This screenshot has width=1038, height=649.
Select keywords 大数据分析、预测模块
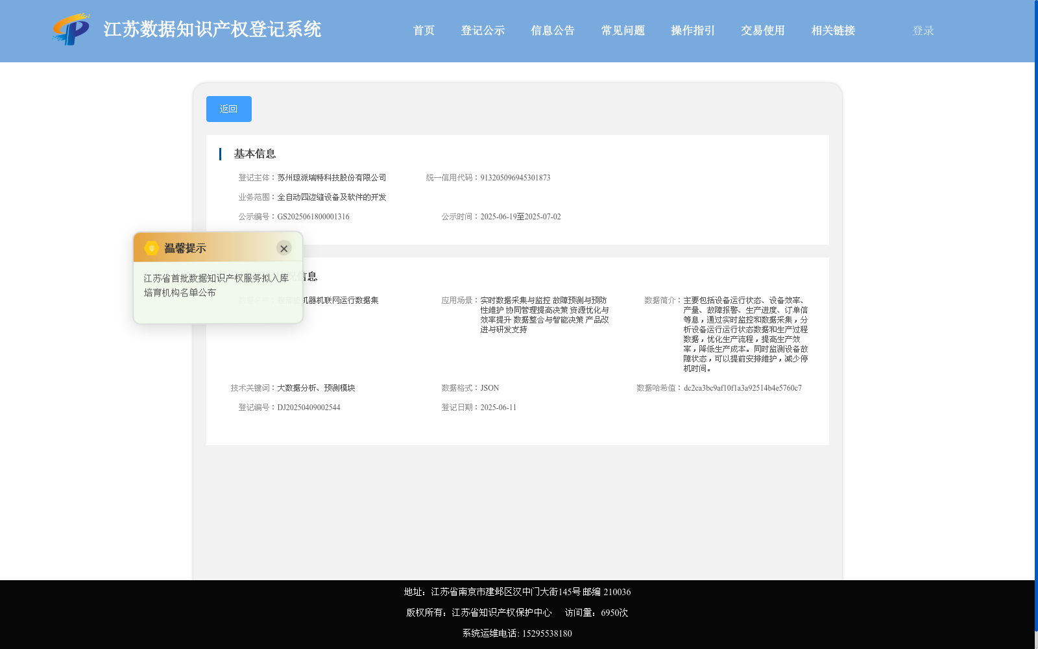tap(316, 388)
